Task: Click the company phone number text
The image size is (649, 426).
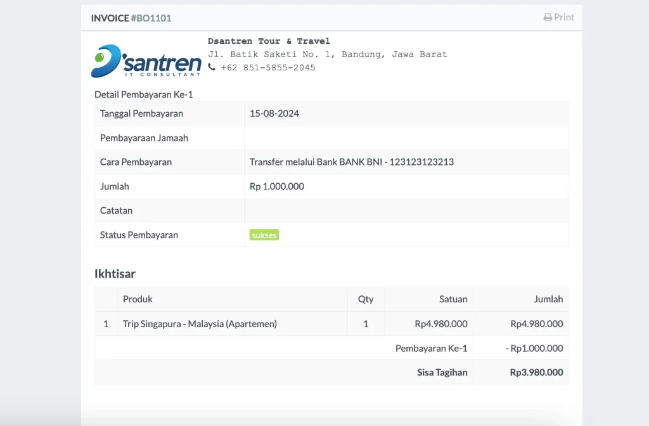Action: (268, 67)
